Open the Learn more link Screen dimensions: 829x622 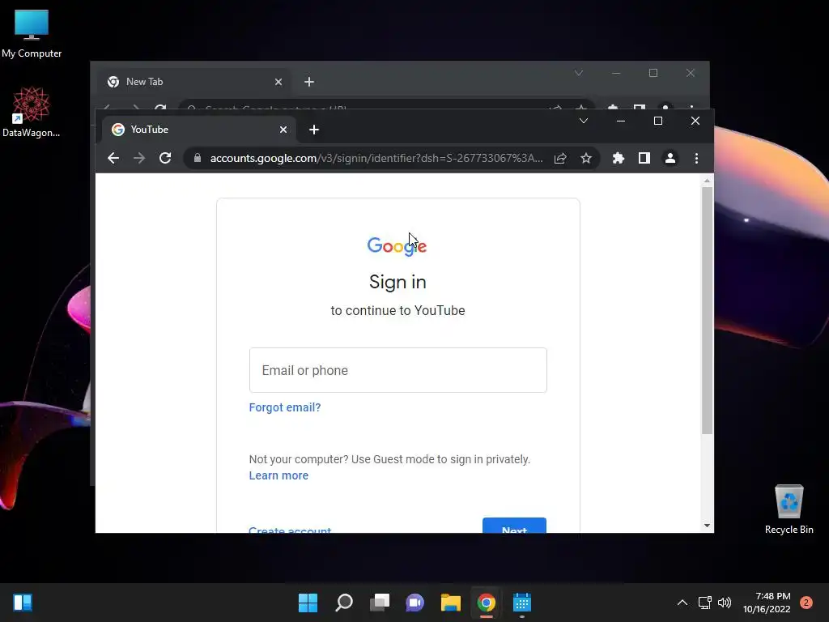pos(278,475)
